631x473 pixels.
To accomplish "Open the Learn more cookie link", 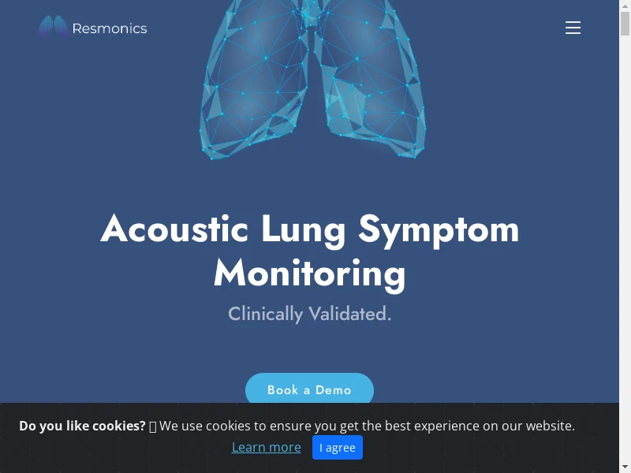I will tap(267, 447).
